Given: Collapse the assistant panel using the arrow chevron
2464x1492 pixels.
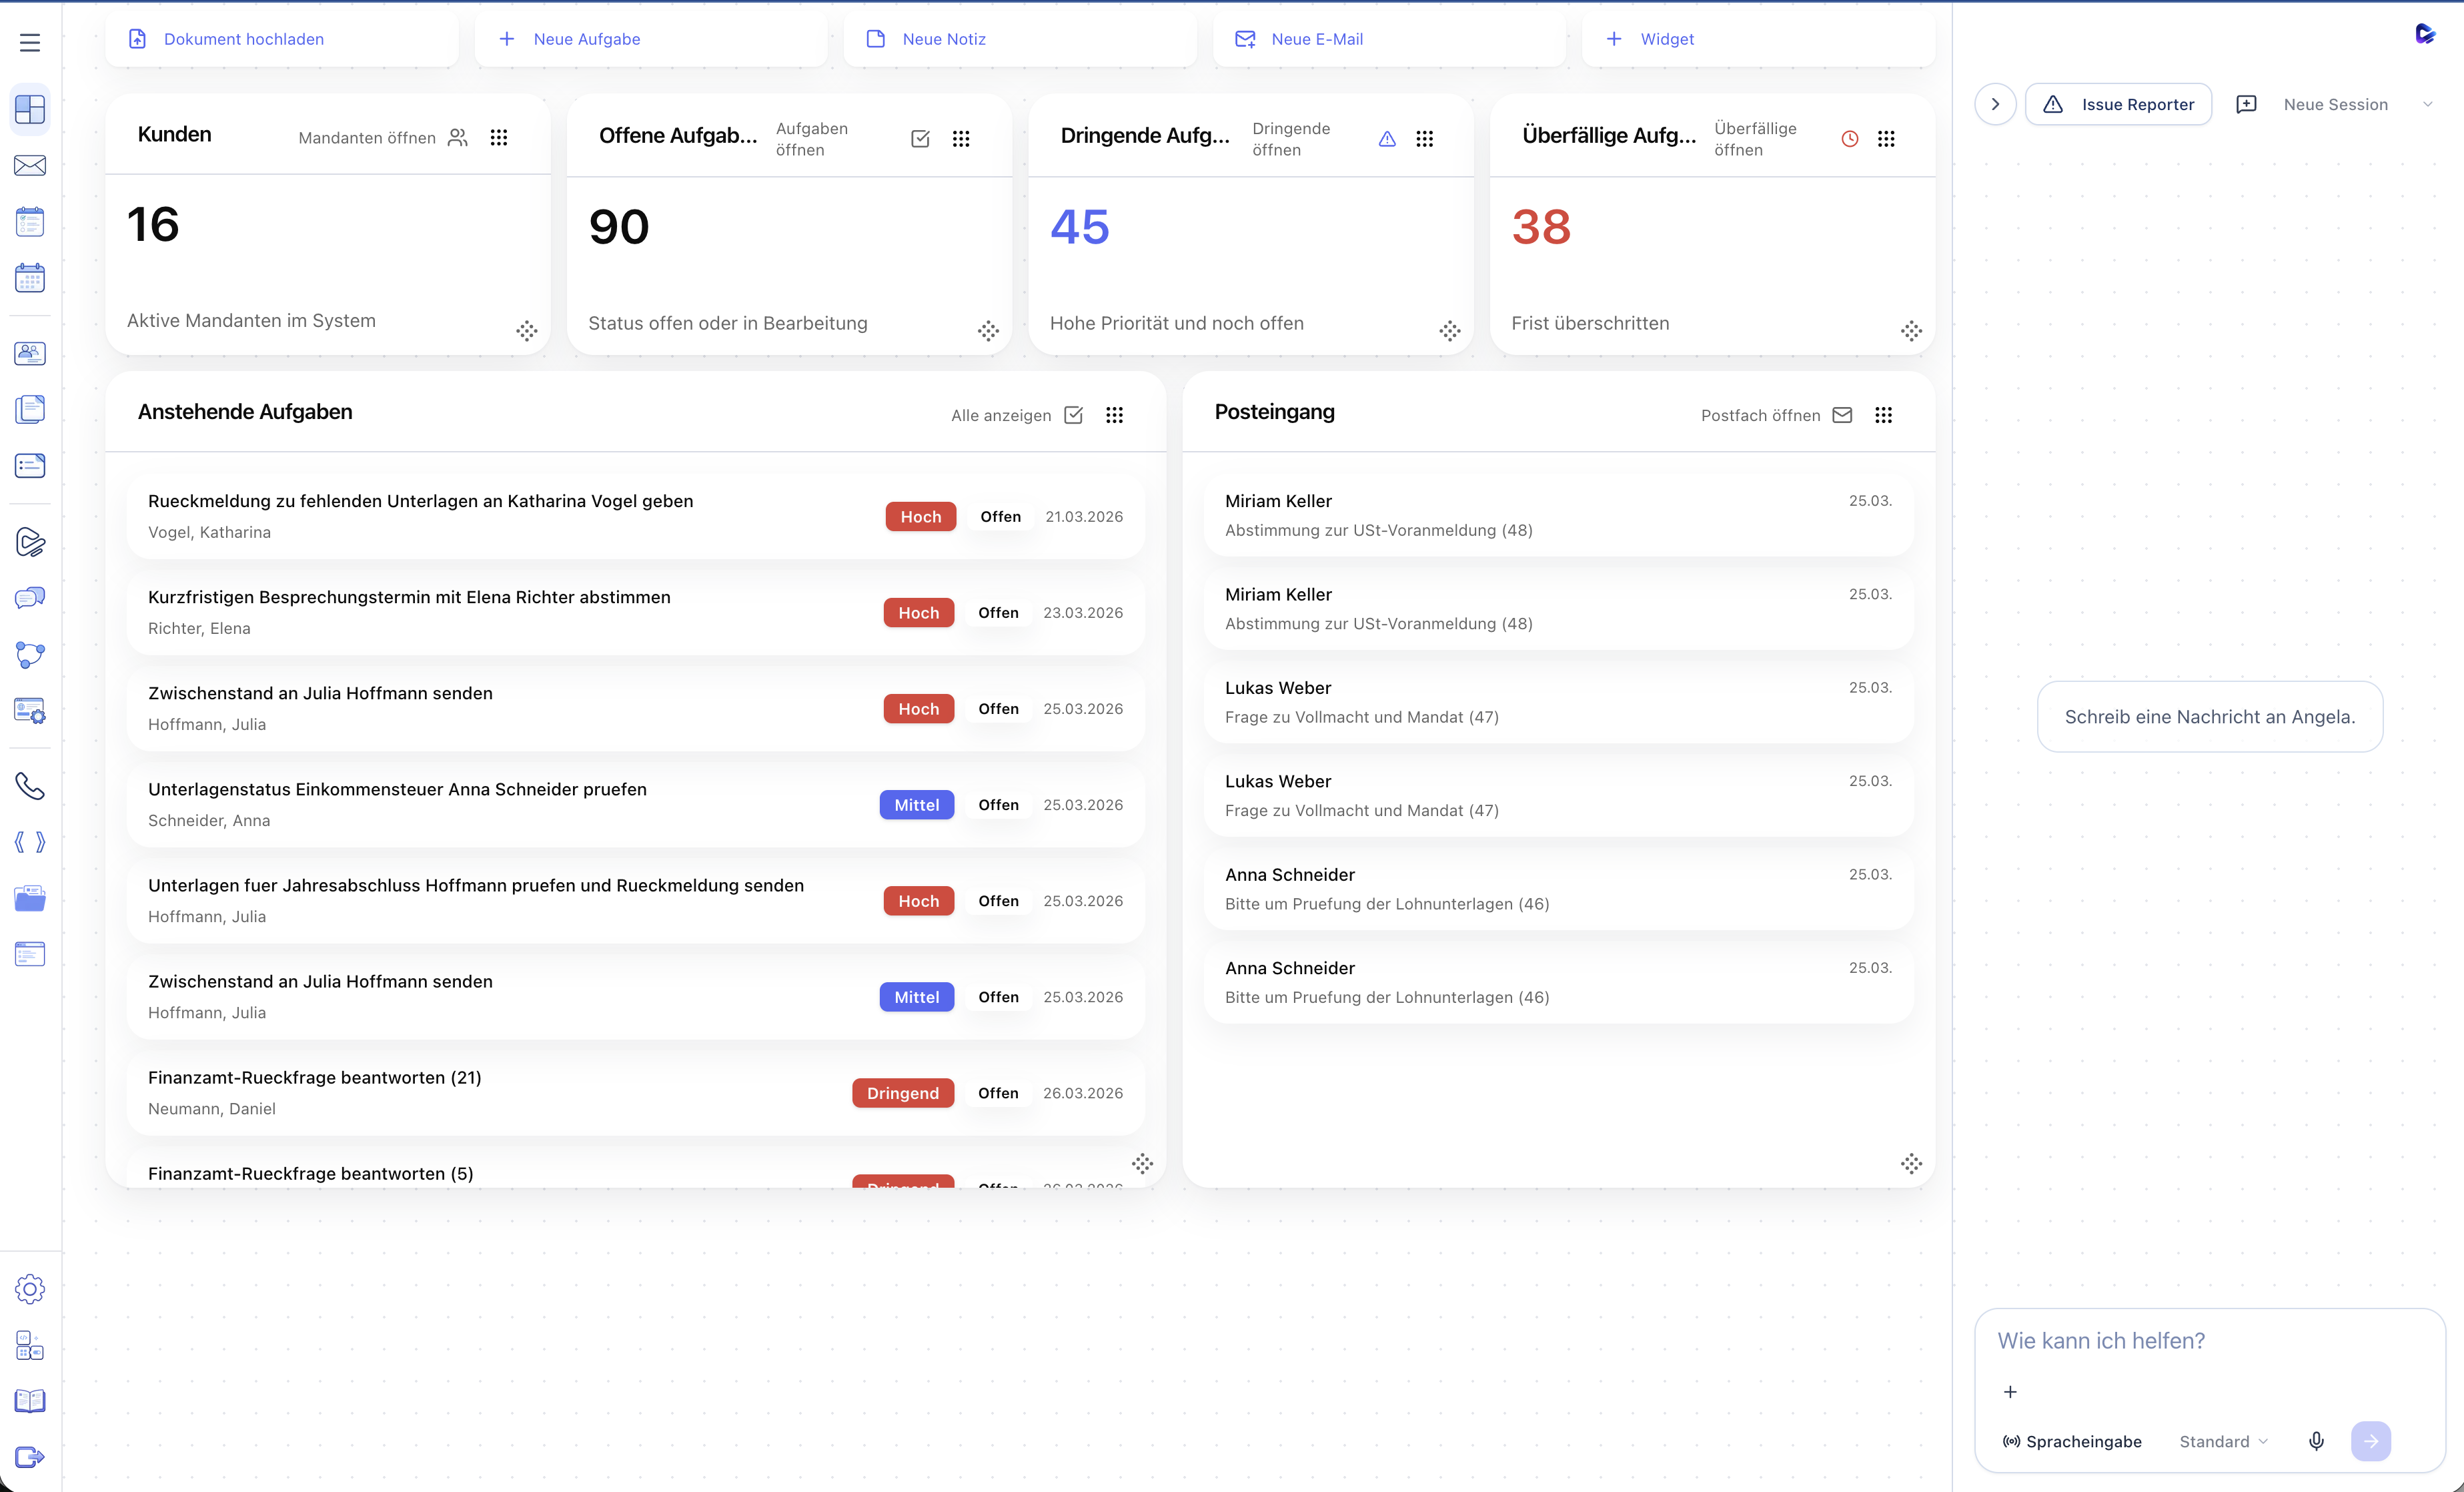Looking at the screenshot, I should click(x=1995, y=103).
